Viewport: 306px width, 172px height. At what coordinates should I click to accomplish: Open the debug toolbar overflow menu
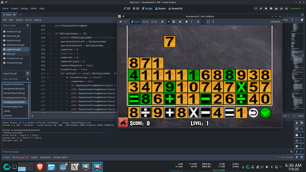pyautogui.click(x=191, y=21)
